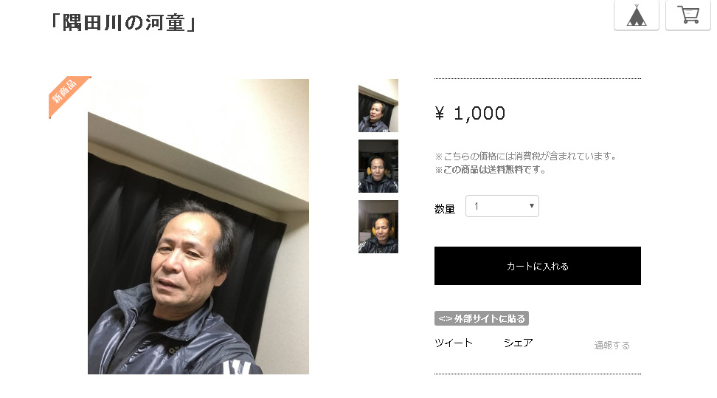
Task: Open the shop home tent icon
Action: point(636,15)
